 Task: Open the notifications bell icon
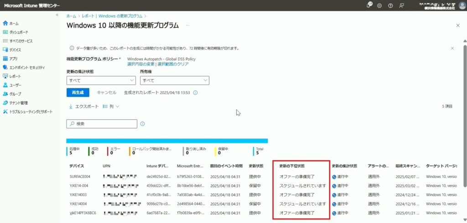(x=369, y=5)
